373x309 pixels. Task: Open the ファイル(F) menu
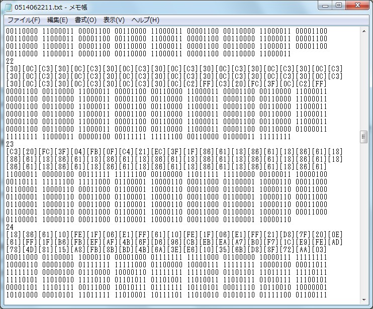tap(24, 20)
